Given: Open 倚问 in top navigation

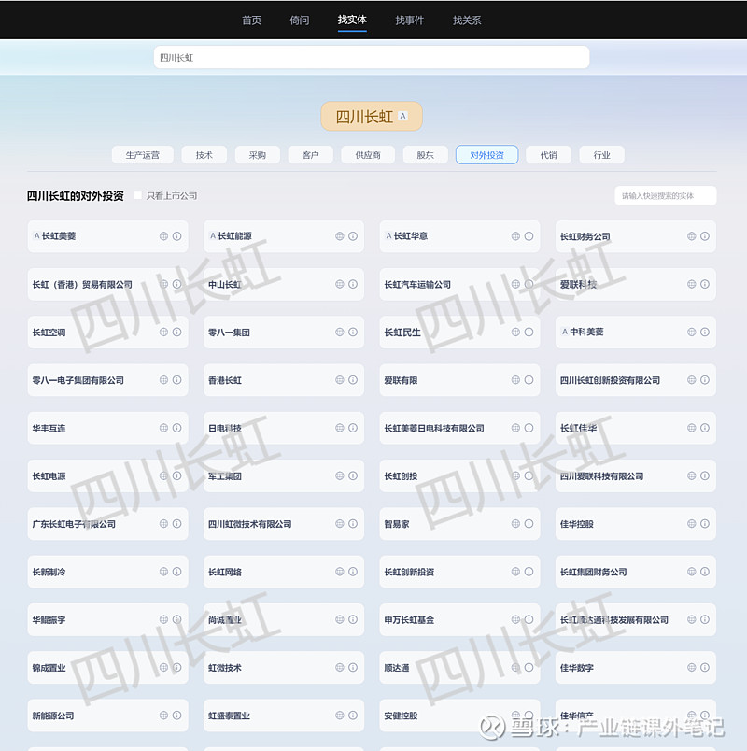Looking at the screenshot, I should pyautogui.click(x=300, y=21).
